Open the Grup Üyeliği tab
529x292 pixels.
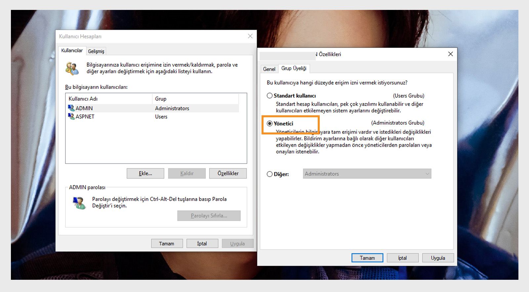click(x=294, y=68)
